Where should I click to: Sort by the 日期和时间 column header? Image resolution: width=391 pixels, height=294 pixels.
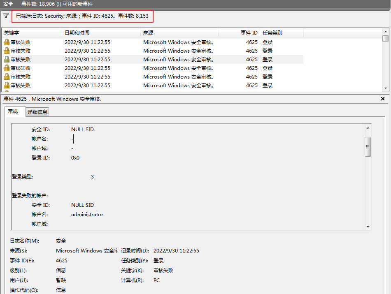[x=77, y=33]
